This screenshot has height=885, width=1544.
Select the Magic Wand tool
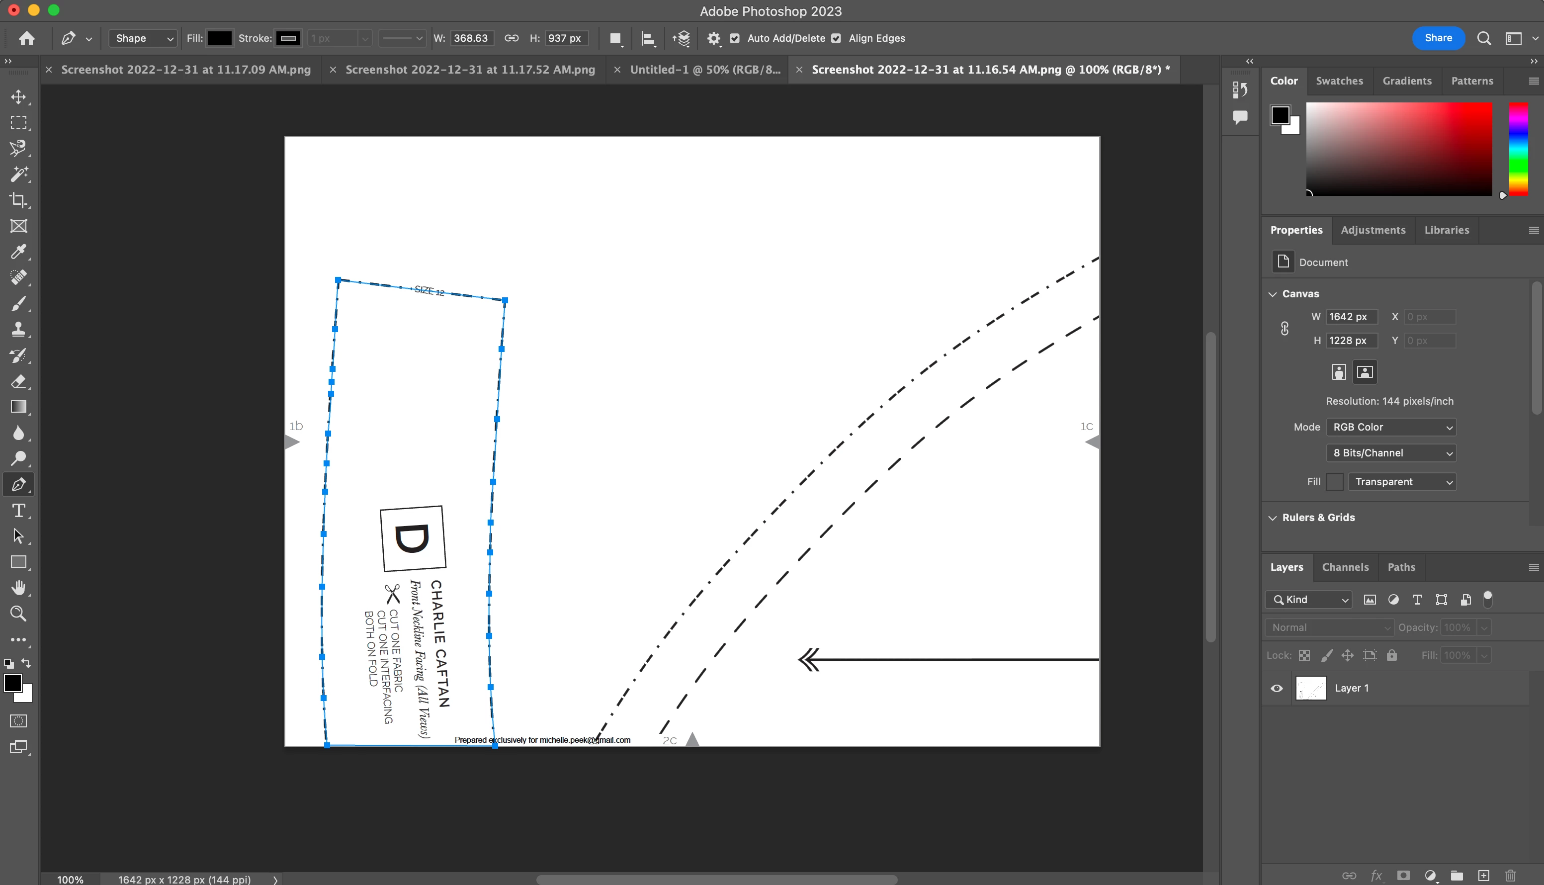click(x=18, y=175)
